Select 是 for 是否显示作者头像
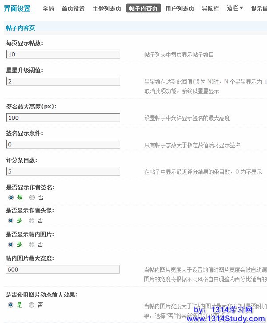 11,221
